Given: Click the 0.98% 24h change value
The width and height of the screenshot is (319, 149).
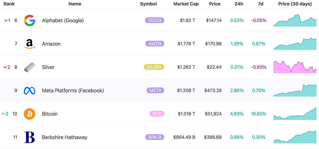Looking at the screenshot, I should point(237,137).
